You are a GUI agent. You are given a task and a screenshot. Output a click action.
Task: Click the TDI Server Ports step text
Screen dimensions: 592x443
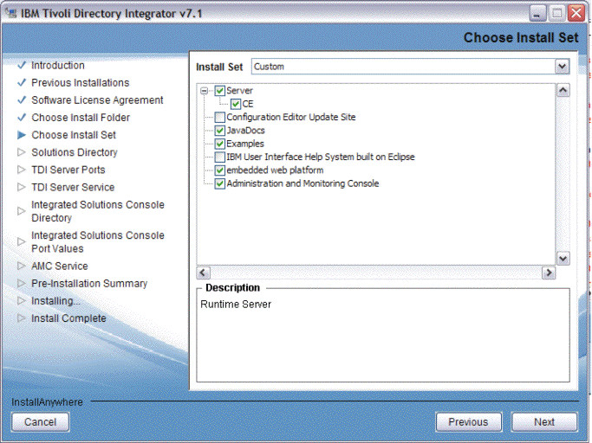pos(68,170)
